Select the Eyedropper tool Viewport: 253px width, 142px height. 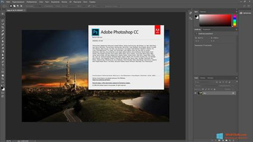tap(3, 31)
